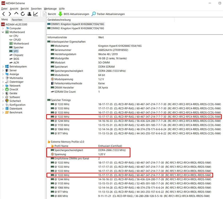Expand the Betriebssystem tree node
223x199 pixels.
coord(3,67)
